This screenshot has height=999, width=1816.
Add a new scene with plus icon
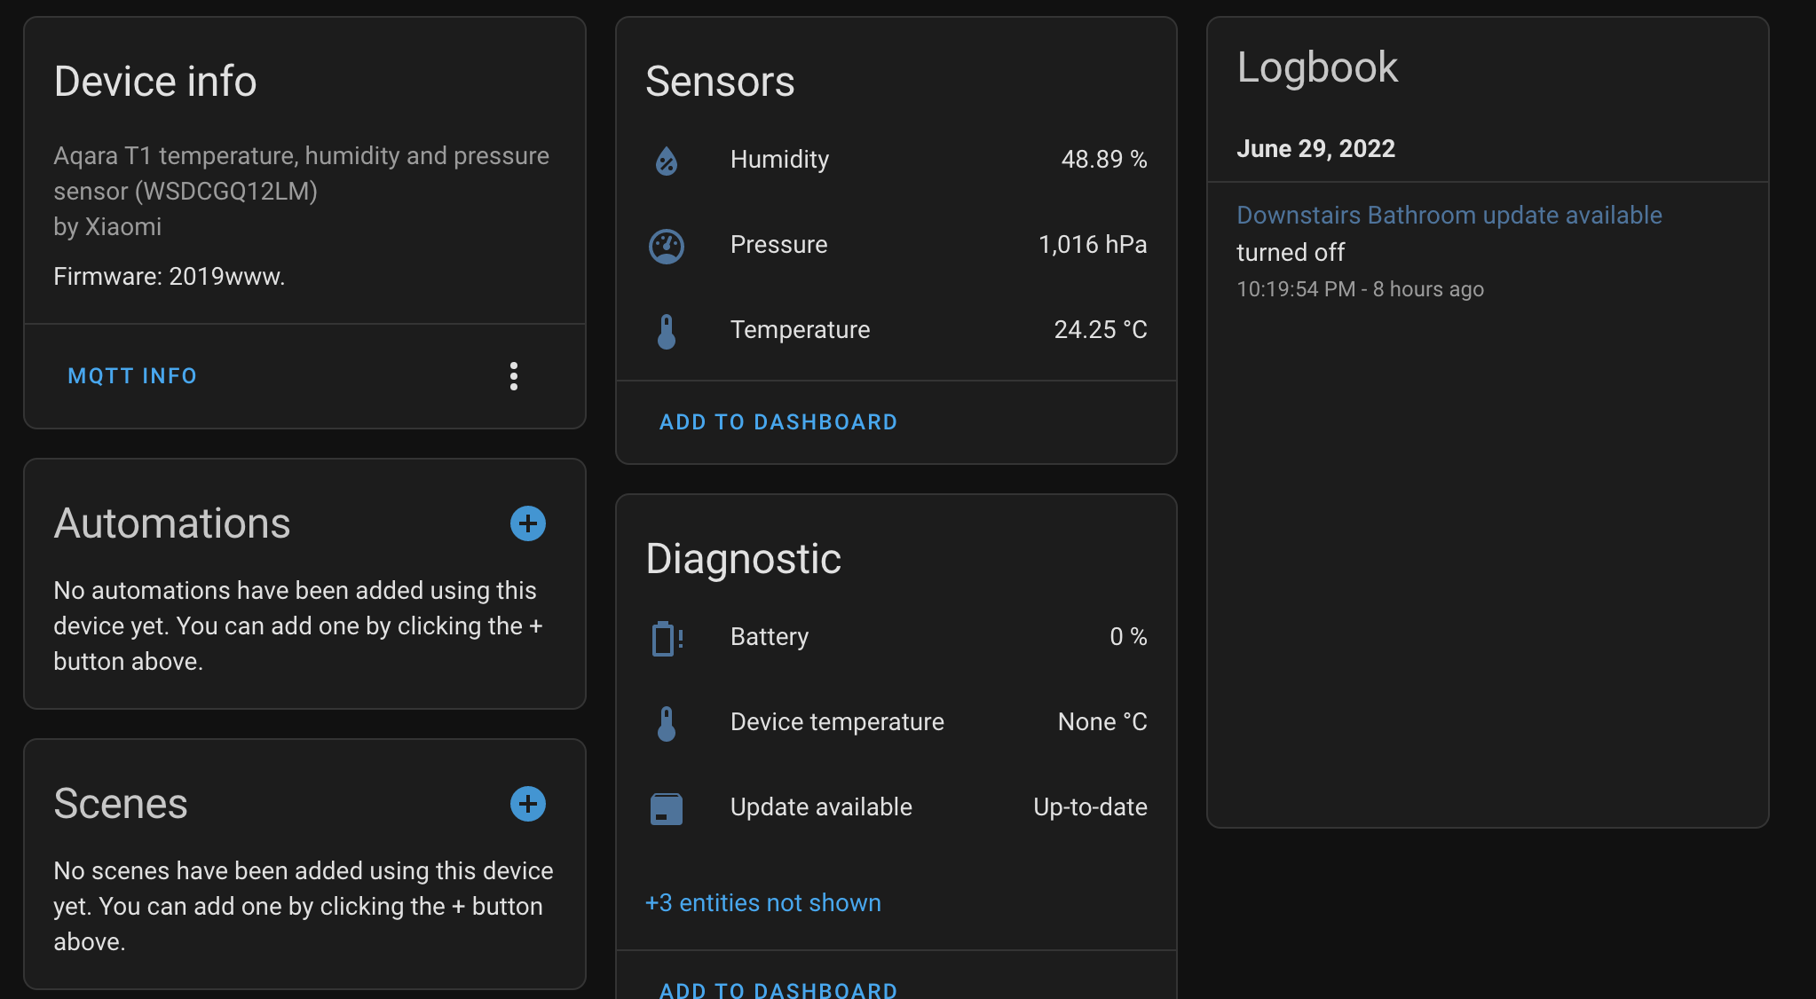[527, 804]
